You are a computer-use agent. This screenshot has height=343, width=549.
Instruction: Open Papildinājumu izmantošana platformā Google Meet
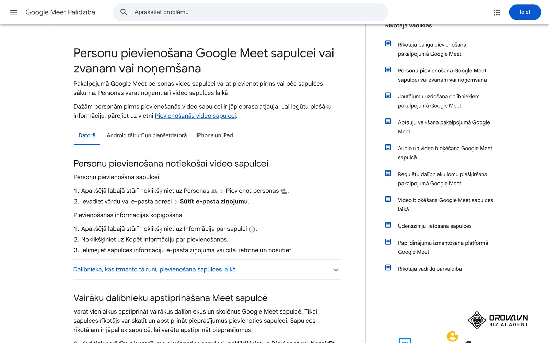coord(443,247)
